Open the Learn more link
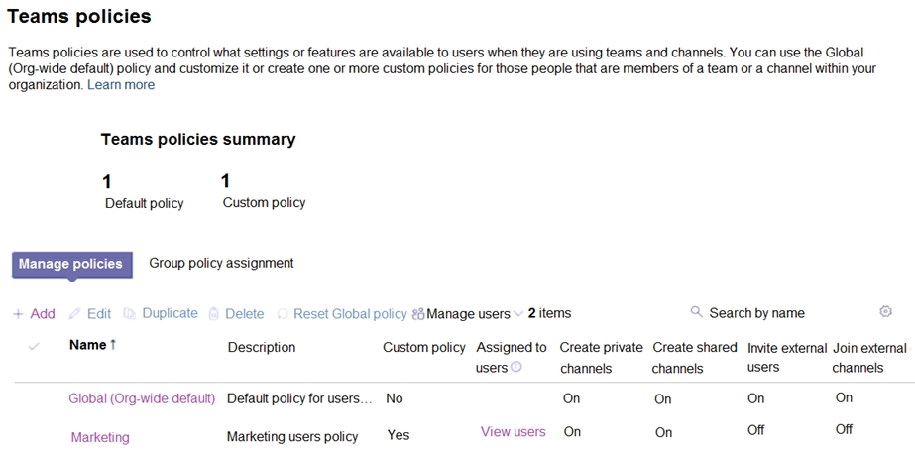This screenshot has width=915, height=451. point(121,85)
